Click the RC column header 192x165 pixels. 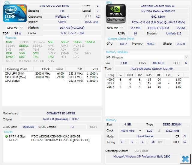159,75
